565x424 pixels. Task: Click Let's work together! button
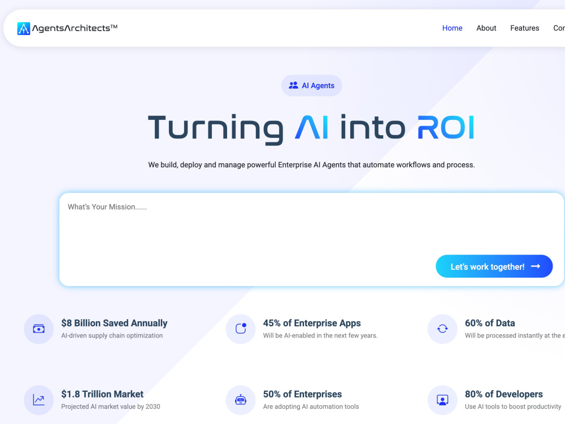pyautogui.click(x=494, y=266)
